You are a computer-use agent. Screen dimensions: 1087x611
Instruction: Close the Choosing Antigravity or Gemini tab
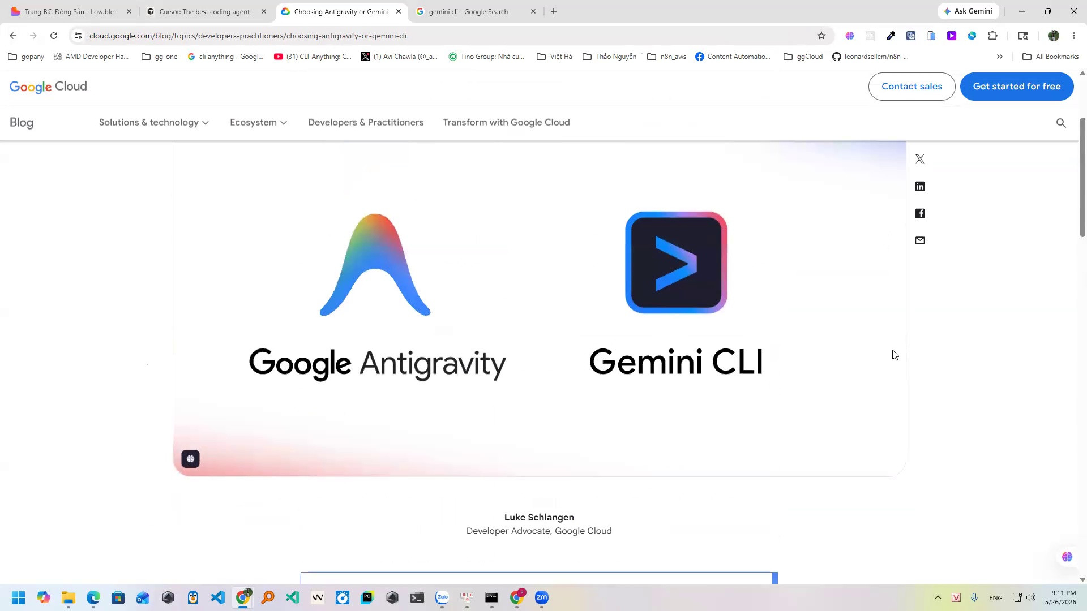[x=399, y=11]
